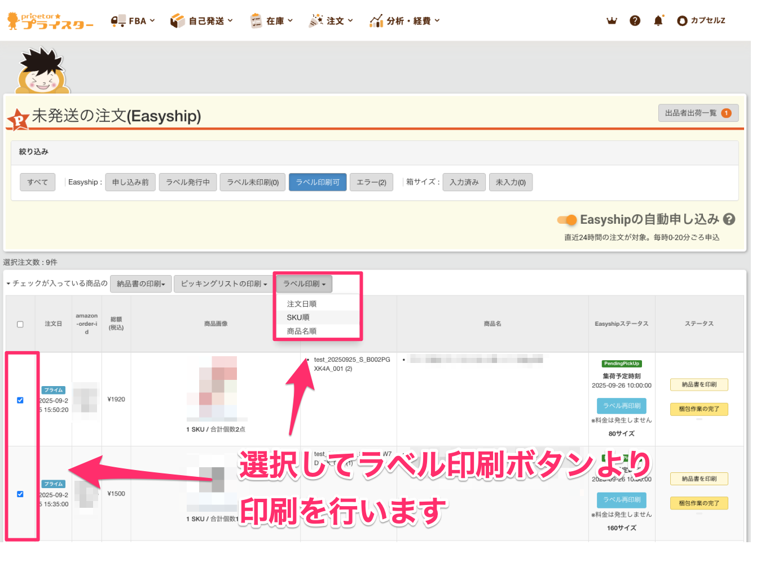The width and height of the screenshot is (774, 567).
Task: Uncheck the first order's checkbox
Action: pos(20,400)
